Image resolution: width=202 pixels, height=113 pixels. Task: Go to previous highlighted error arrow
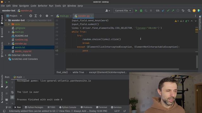tap(192, 21)
